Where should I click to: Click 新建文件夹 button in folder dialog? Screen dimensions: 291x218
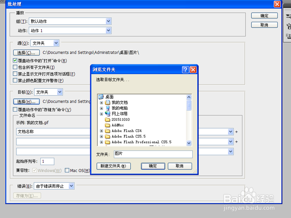[113, 166]
